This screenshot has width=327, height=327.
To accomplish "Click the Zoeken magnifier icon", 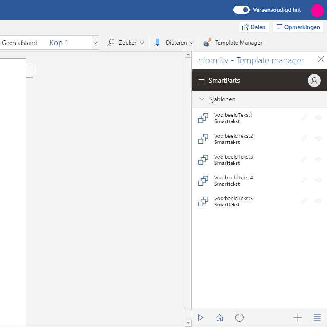I will (111, 43).
